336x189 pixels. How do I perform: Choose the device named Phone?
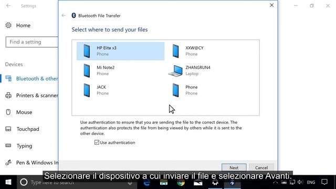[x=209, y=90]
